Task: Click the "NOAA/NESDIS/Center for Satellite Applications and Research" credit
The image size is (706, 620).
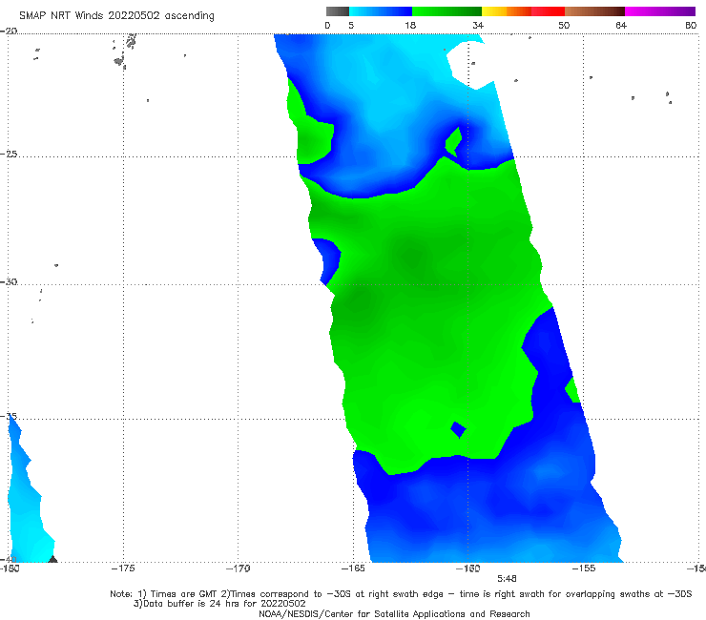Action: pyautogui.click(x=394, y=613)
